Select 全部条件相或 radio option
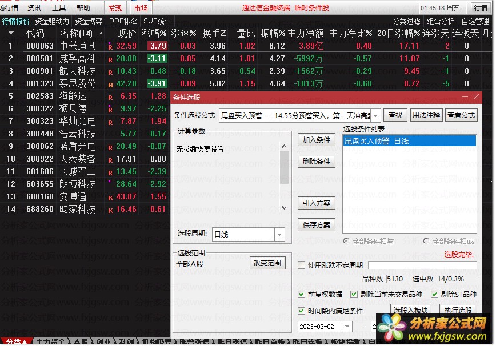 click(x=426, y=241)
